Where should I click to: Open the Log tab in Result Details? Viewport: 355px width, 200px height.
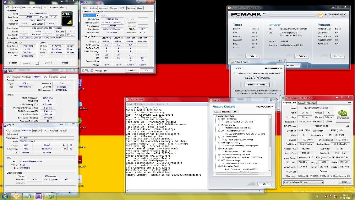click(234, 112)
